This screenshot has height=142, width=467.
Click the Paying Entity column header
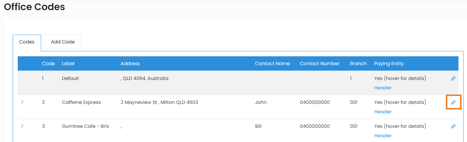pyautogui.click(x=389, y=64)
